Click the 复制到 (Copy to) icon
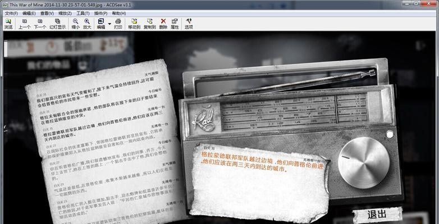The image size is (439, 224). pos(150,24)
